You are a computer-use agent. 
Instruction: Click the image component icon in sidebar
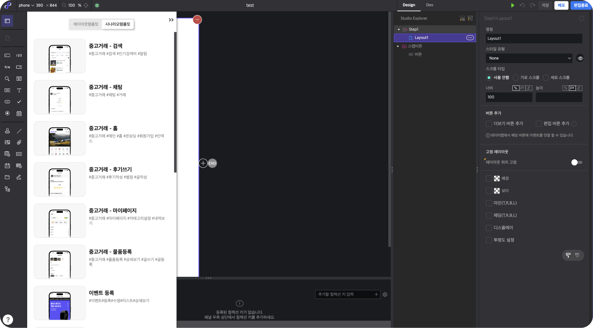pyautogui.click(x=7, y=142)
